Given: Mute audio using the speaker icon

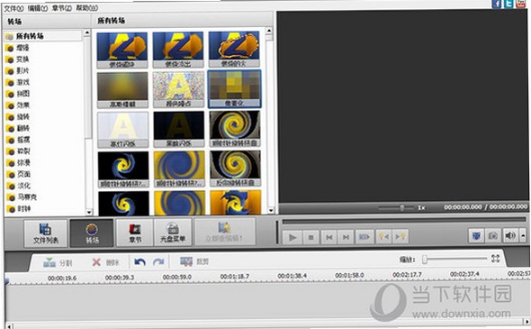Looking at the screenshot, I should (x=510, y=235).
